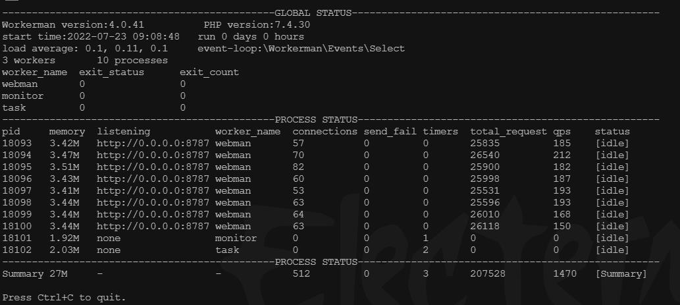The width and height of the screenshot is (680, 305).
Task: Select the [Summary] status label
Action: (x=621, y=274)
